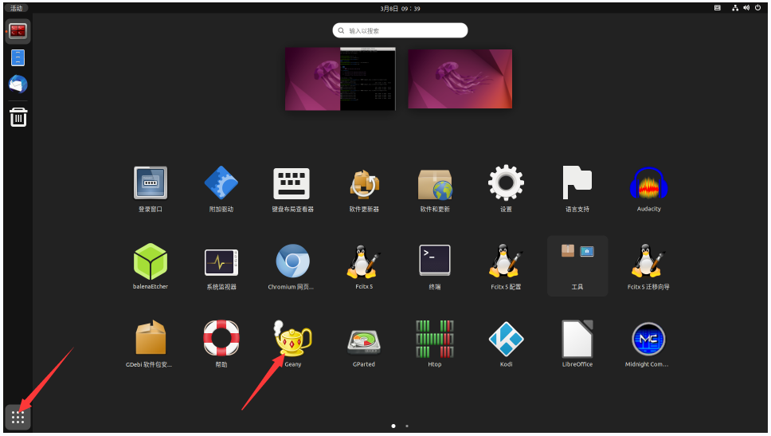Open system menu via power icon

pos(757,8)
